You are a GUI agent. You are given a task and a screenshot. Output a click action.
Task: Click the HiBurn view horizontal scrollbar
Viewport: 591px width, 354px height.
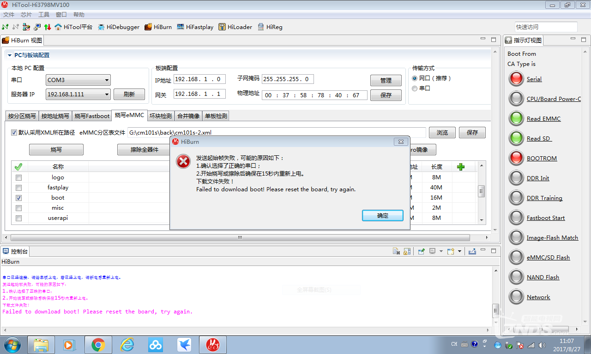pyautogui.click(x=240, y=237)
